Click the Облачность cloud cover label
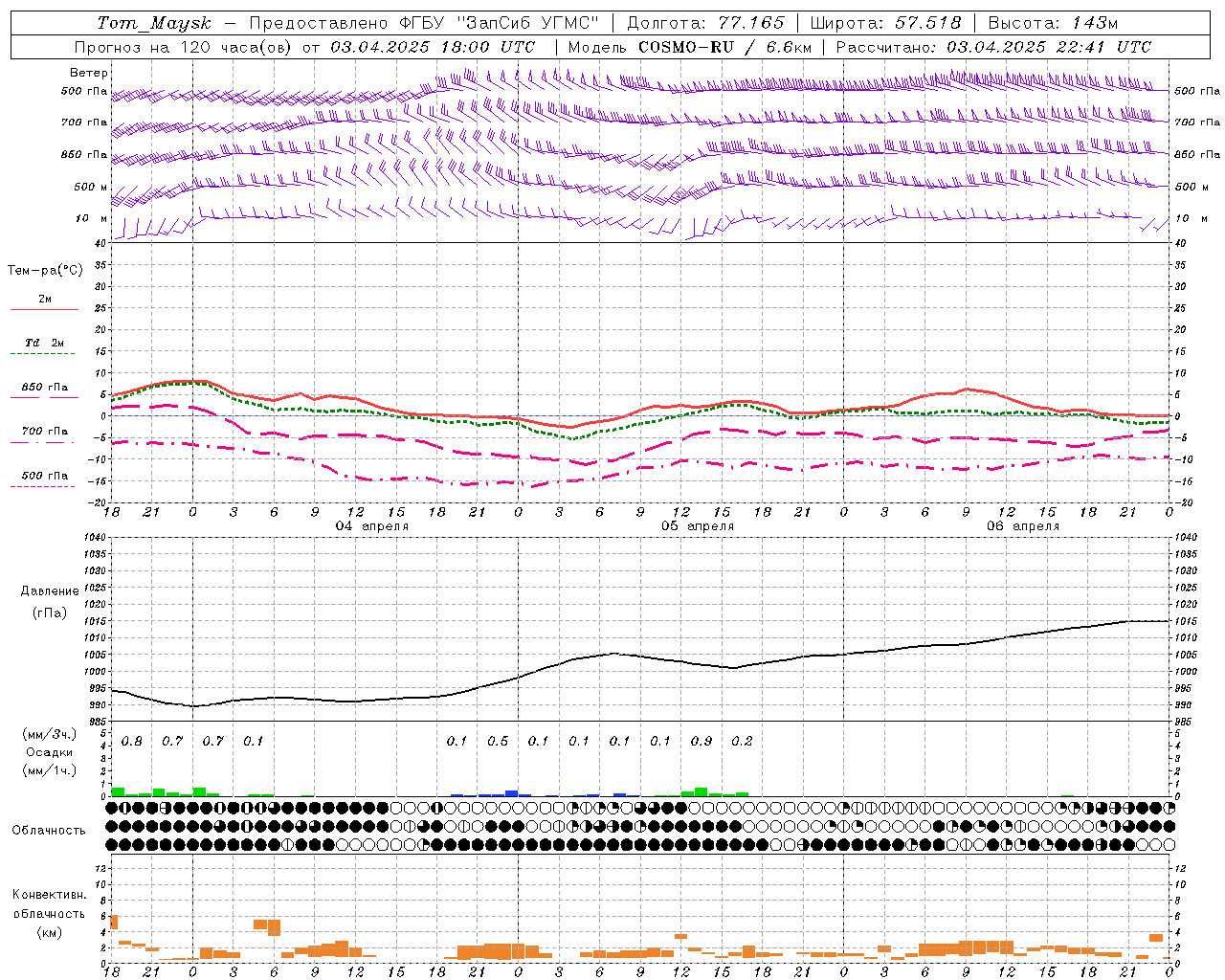Screen dimensions: 1225x980 pyautogui.click(x=49, y=831)
